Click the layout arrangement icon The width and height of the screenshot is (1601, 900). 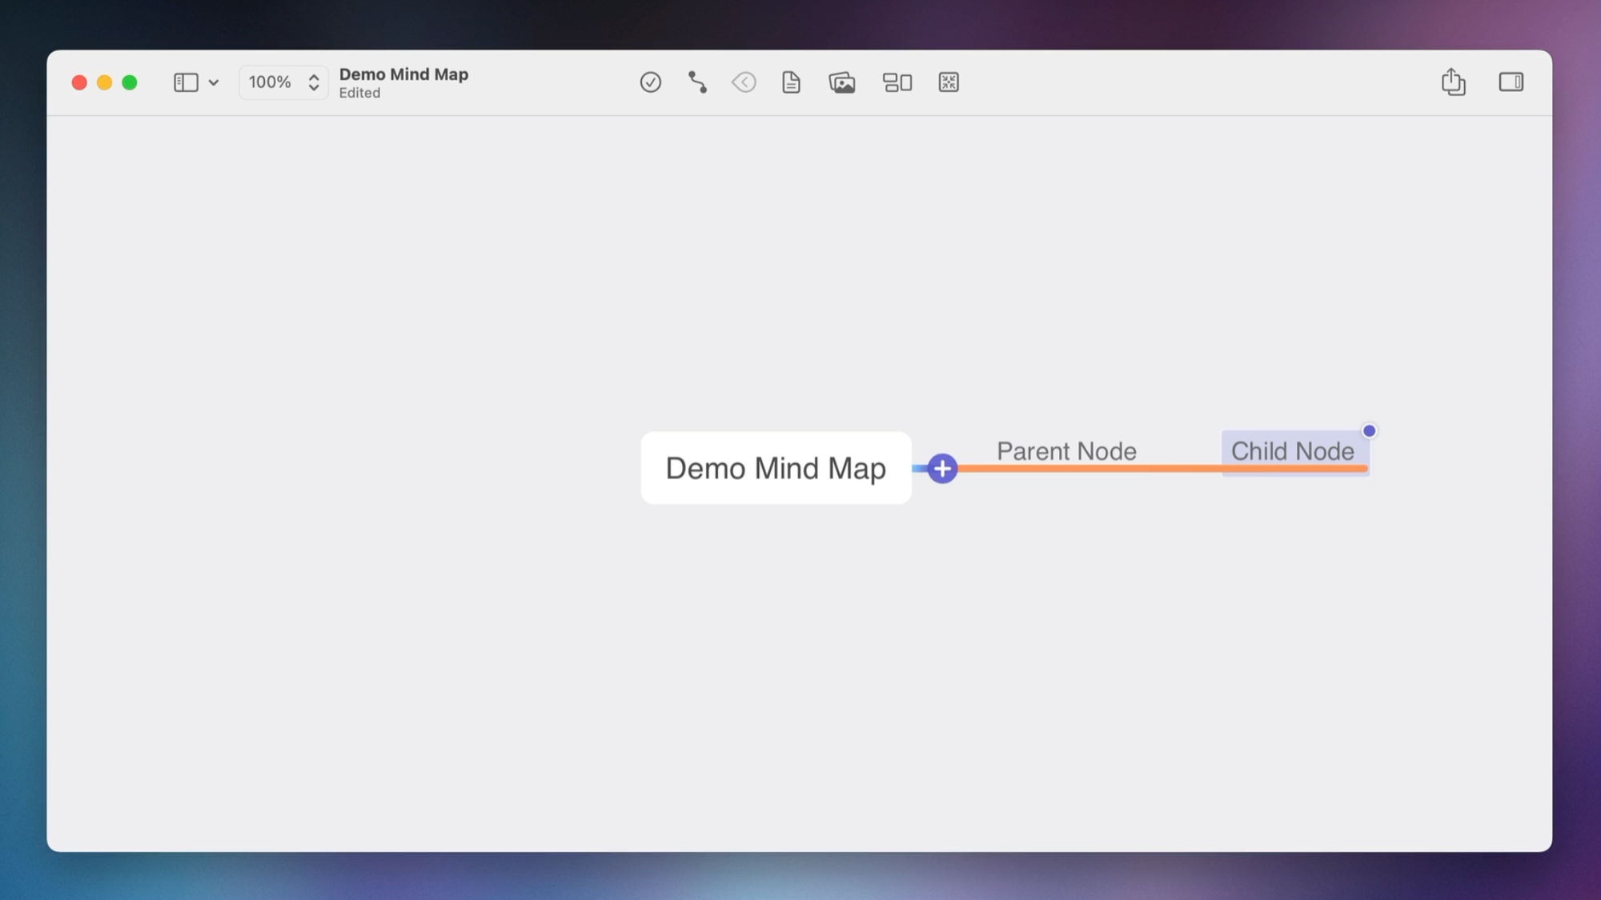[897, 82]
